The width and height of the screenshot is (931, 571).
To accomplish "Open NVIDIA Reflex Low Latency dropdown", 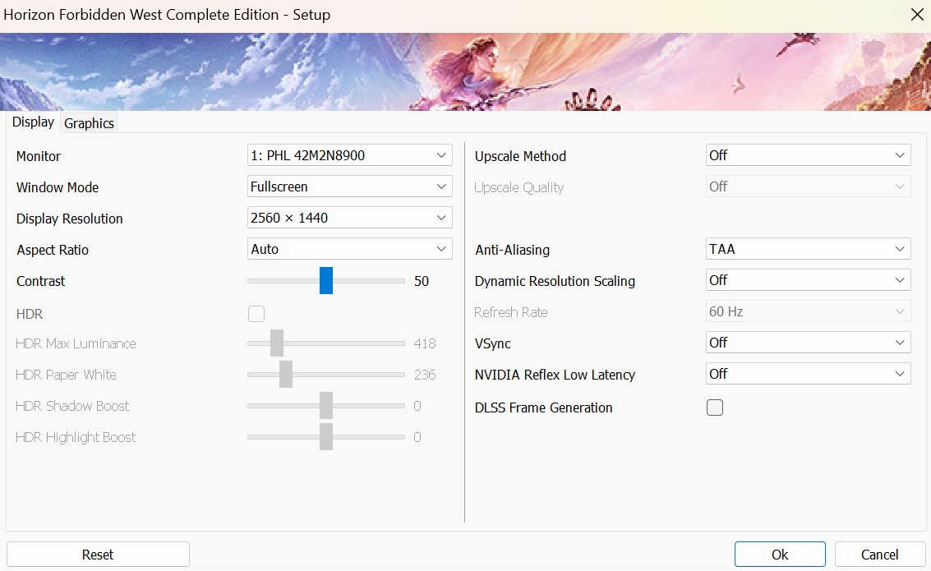I will pyautogui.click(x=808, y=374).
